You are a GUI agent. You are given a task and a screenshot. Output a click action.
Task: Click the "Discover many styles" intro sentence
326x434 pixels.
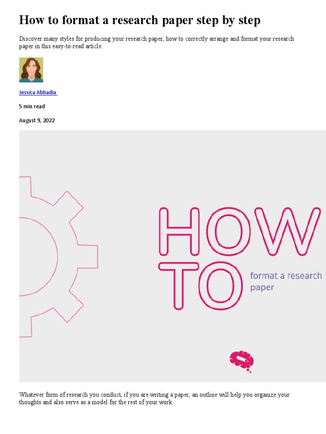156,42
